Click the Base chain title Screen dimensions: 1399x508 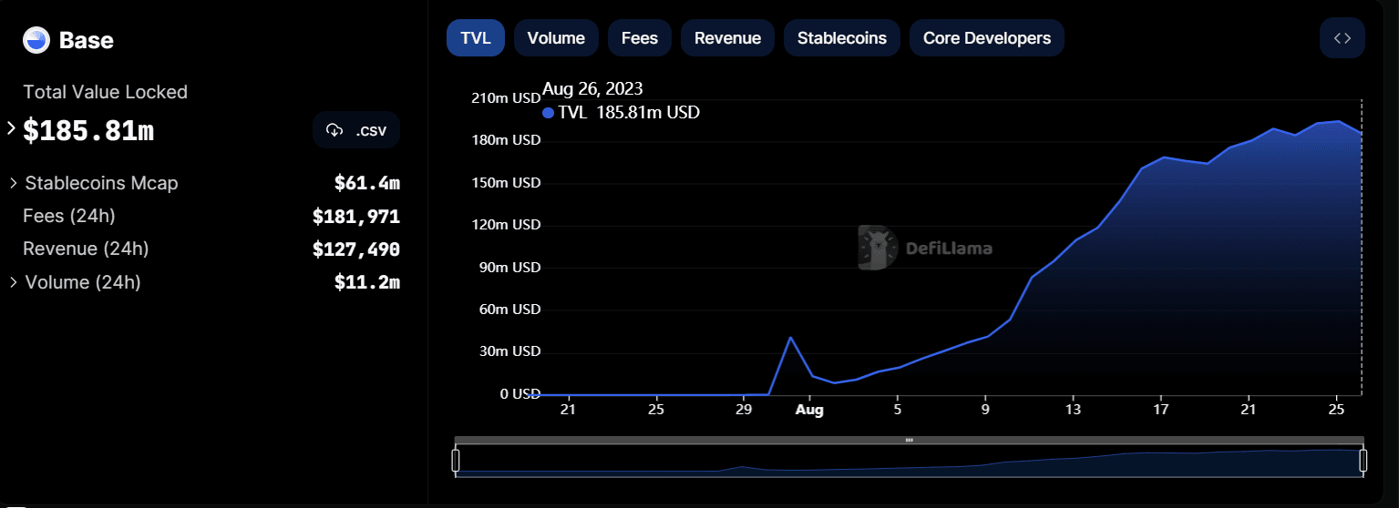click(x=86, y=40)
